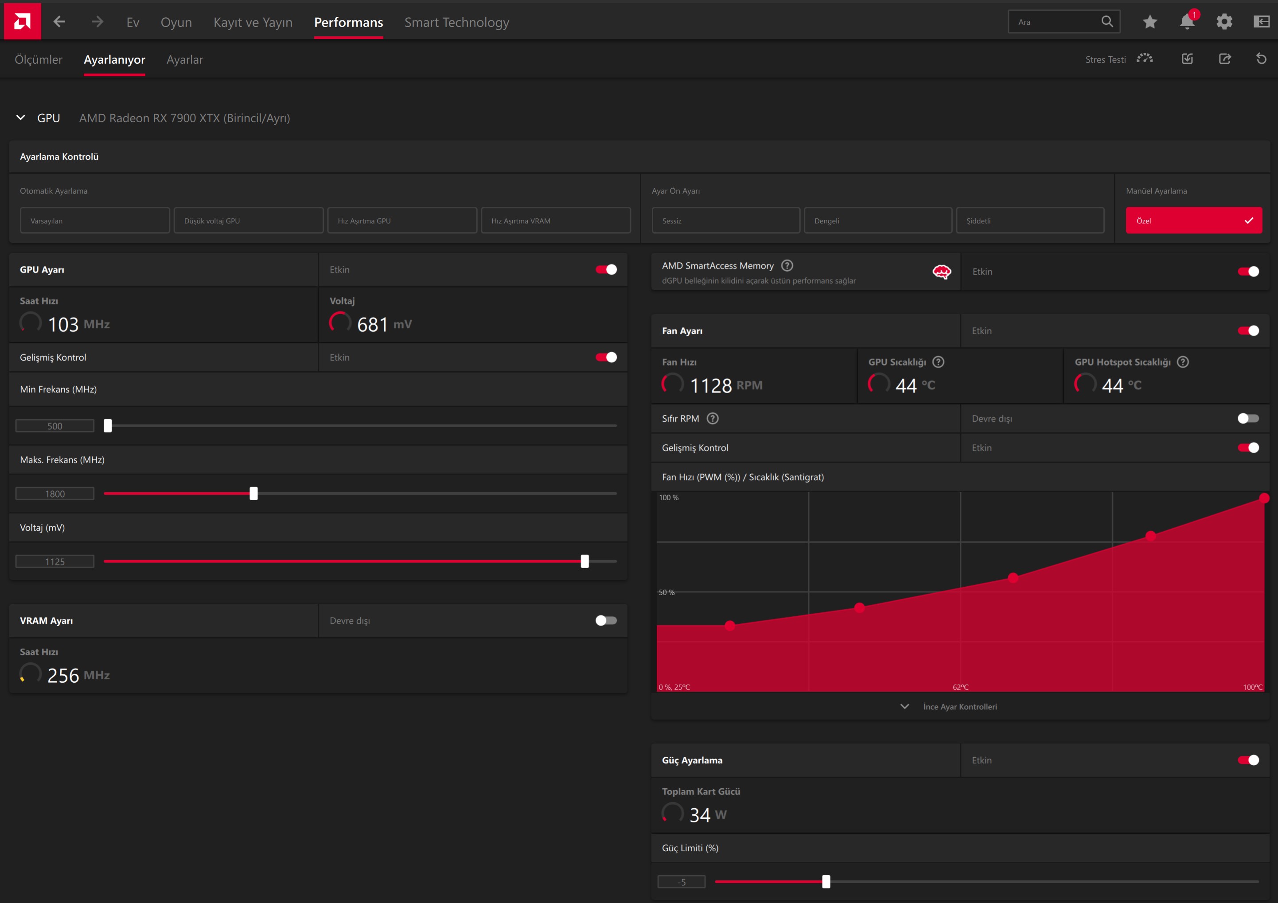Go forward with the right arrow

coord(97,22)
